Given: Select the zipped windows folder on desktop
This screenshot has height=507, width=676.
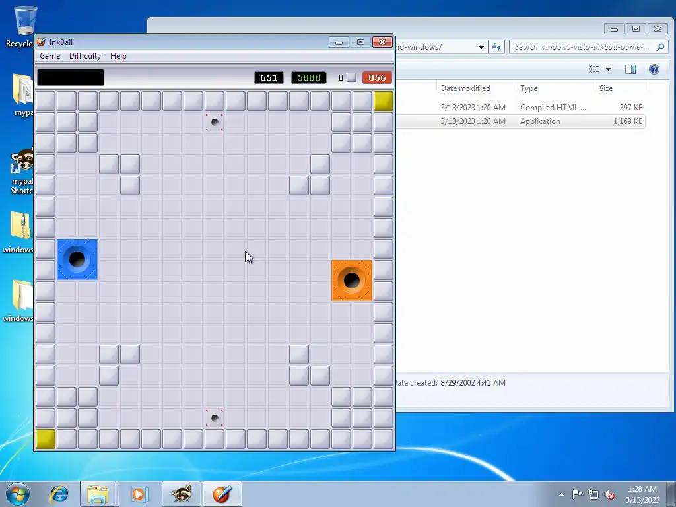Looking at the screenshot, I should pyautogui.click(x=19, y=232).
